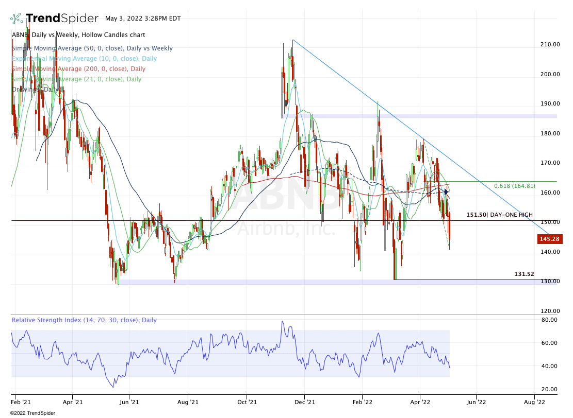This screenshot has height=418, width=573.
Task: Click the '151.50| DAY-ONE HIGH' annotation
Action: point(499,215)
